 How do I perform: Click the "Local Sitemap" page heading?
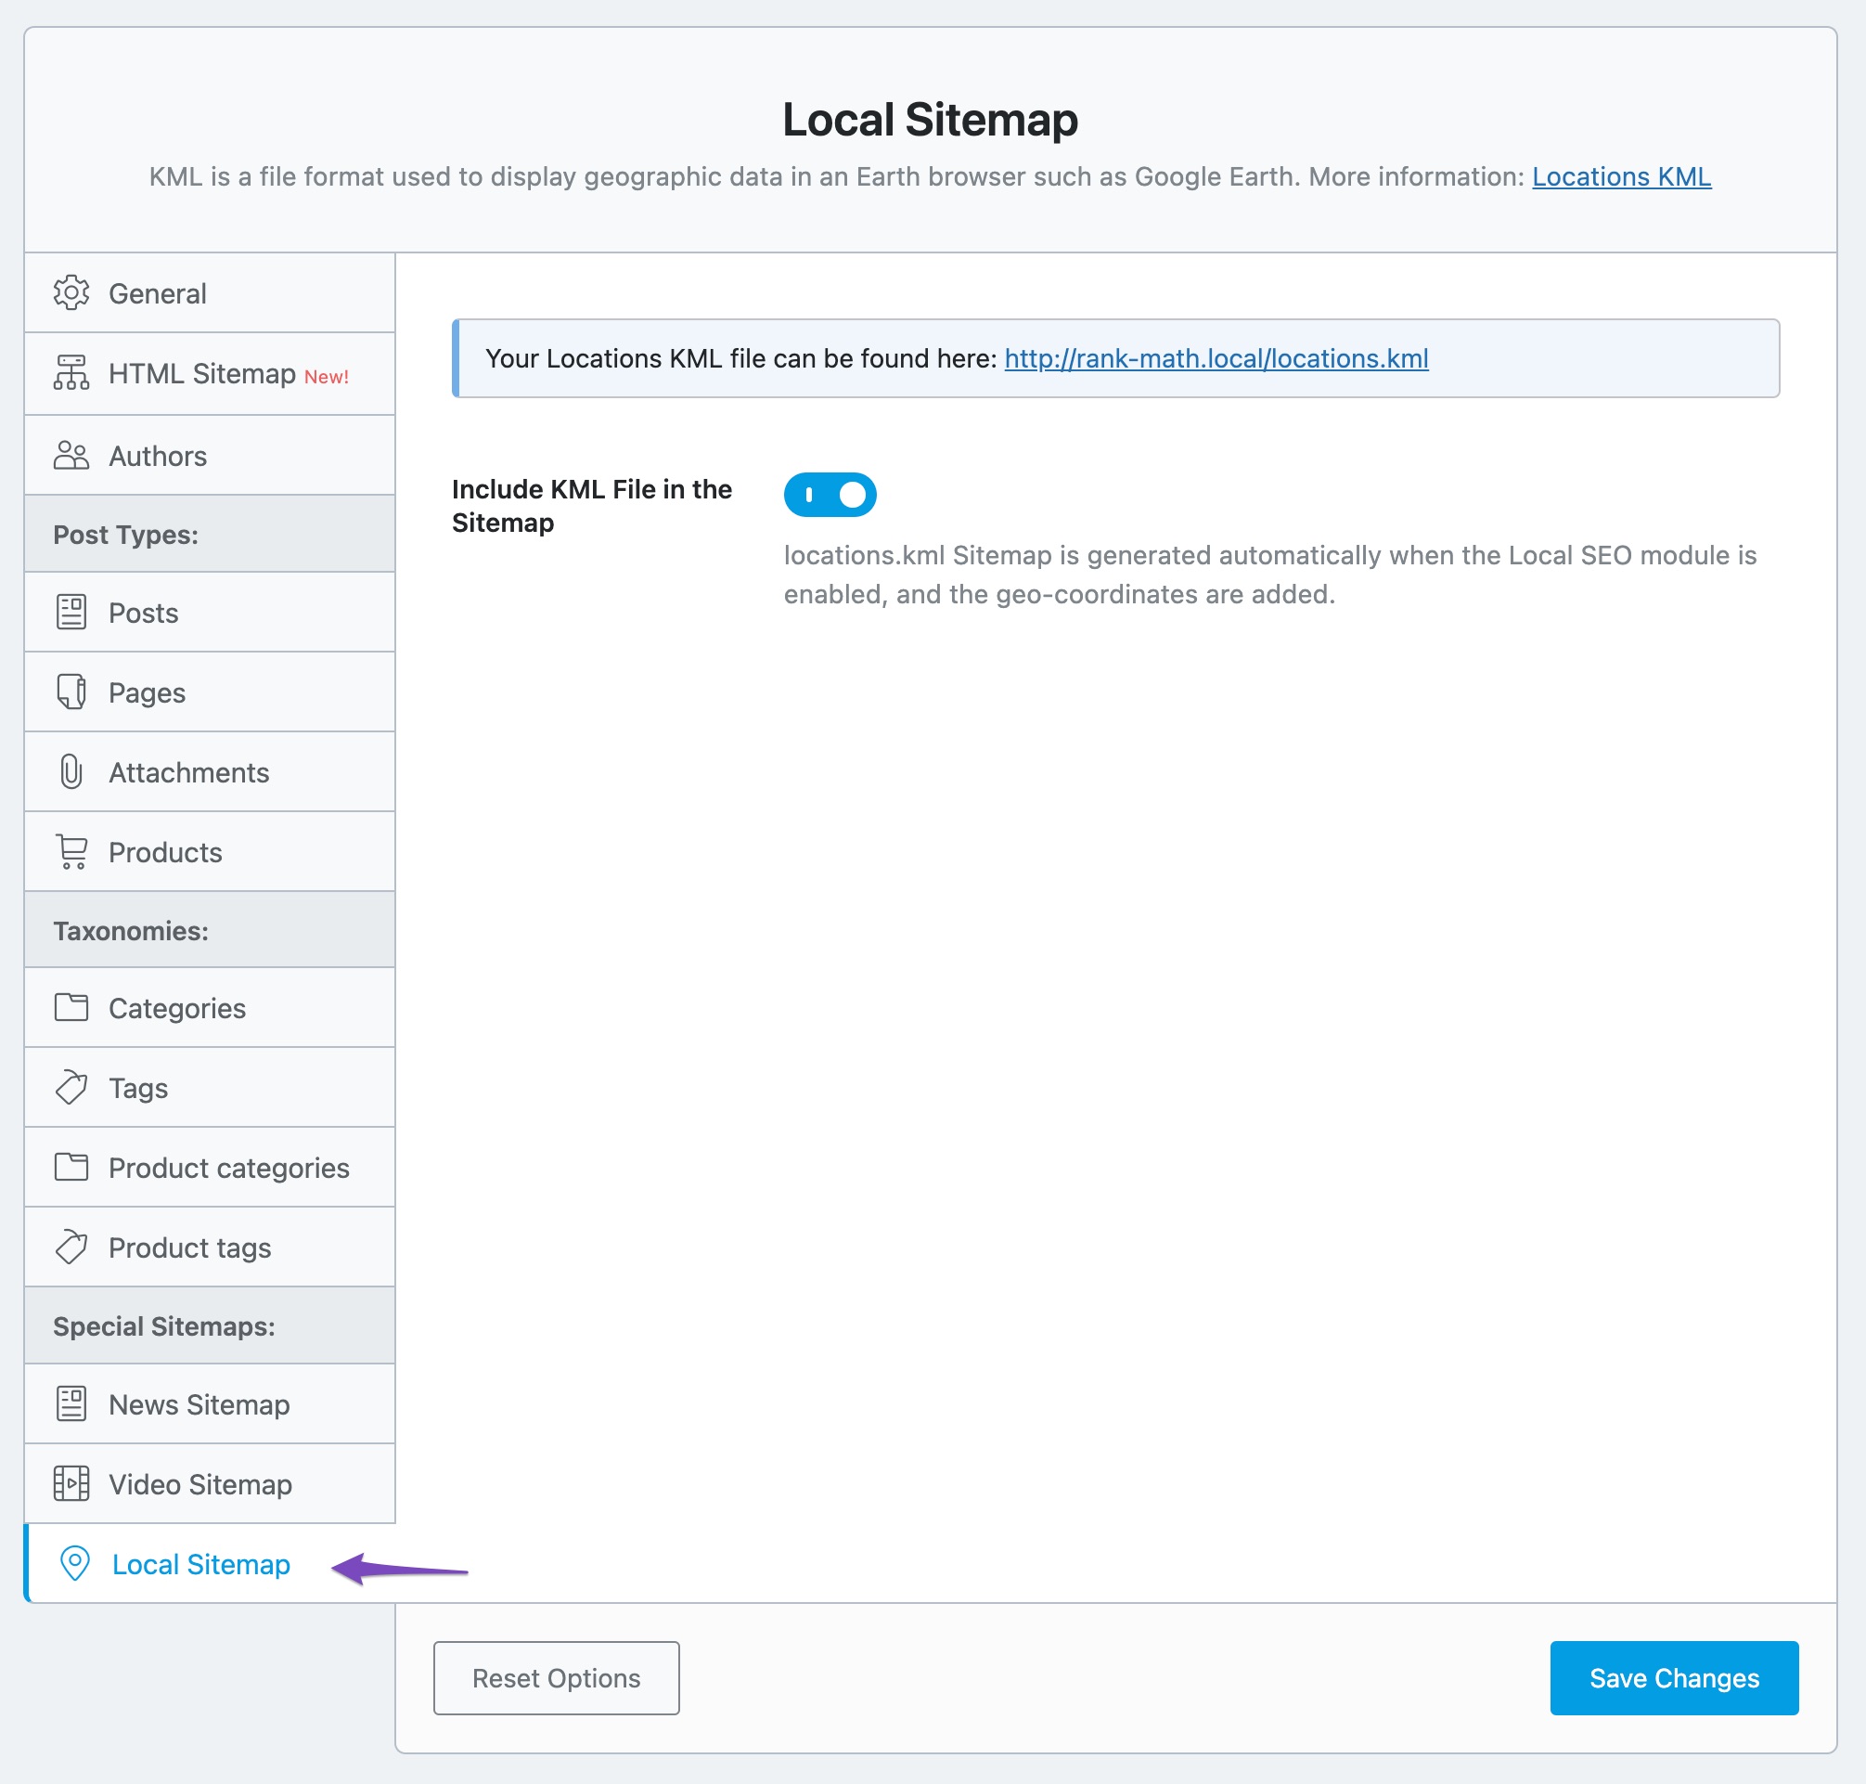coord(931,120)
